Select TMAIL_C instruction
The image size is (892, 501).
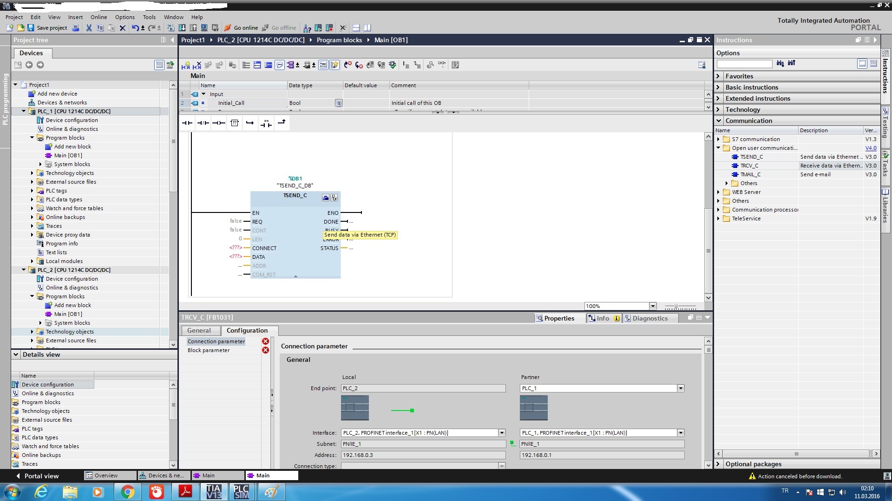tap(750, 174)
